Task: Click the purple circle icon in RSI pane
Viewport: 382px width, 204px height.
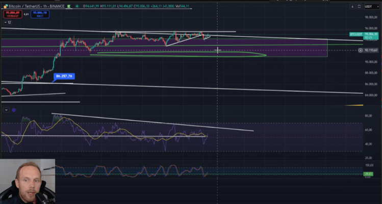Action: point(14,110)
